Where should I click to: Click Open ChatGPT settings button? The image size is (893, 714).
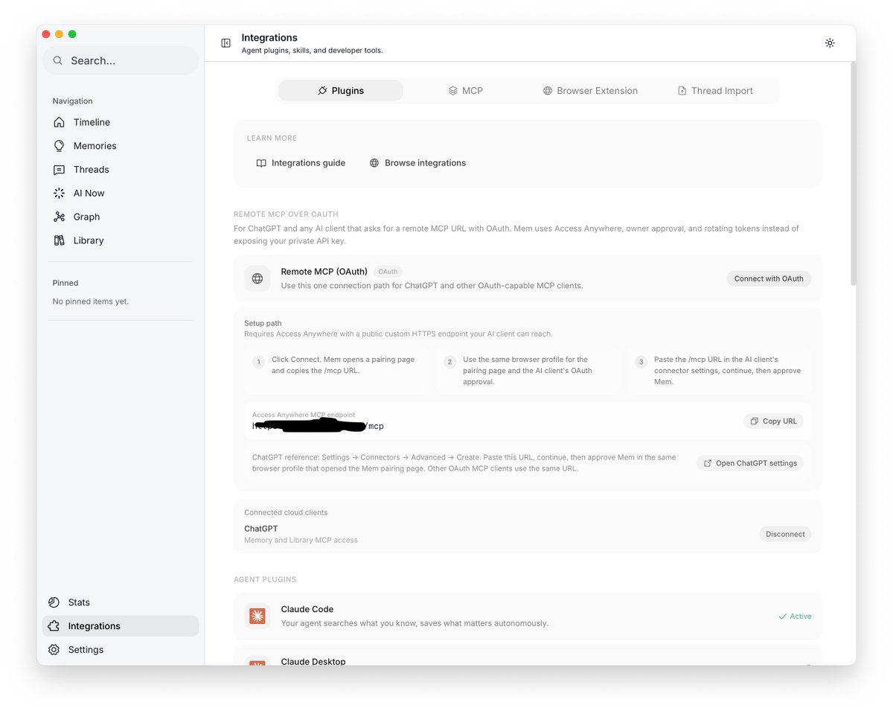[x=749, y=463]
